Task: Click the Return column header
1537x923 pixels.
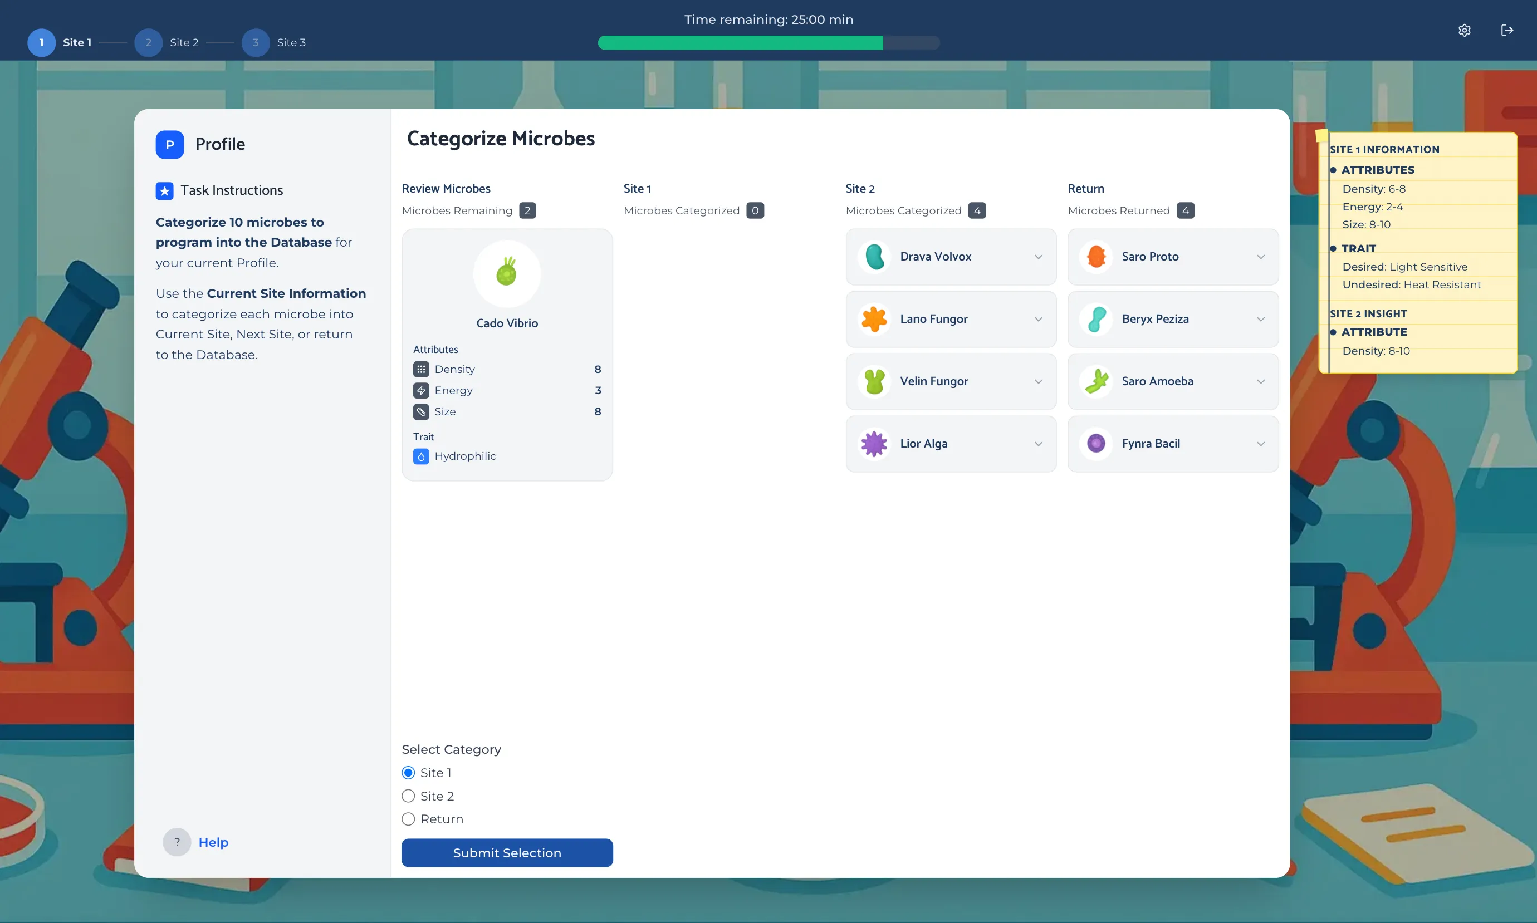Action: tap(1086, 189)
